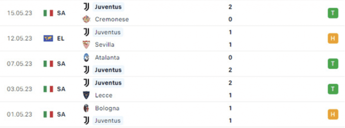Click Italy flag on the 15.05.23 row
The width and height of the screenshot is (345, 128).
coord(48,13)
